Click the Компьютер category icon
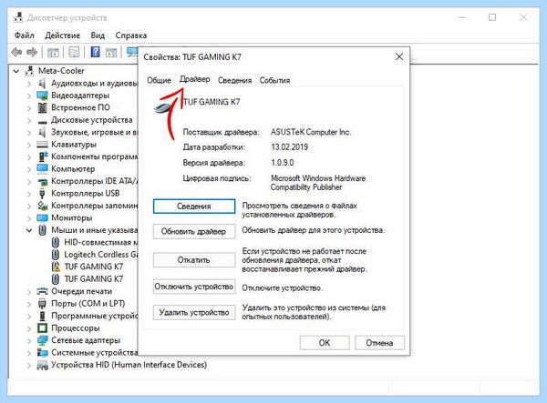This screenshot has width=547, height=403. (x=42, y=169)
